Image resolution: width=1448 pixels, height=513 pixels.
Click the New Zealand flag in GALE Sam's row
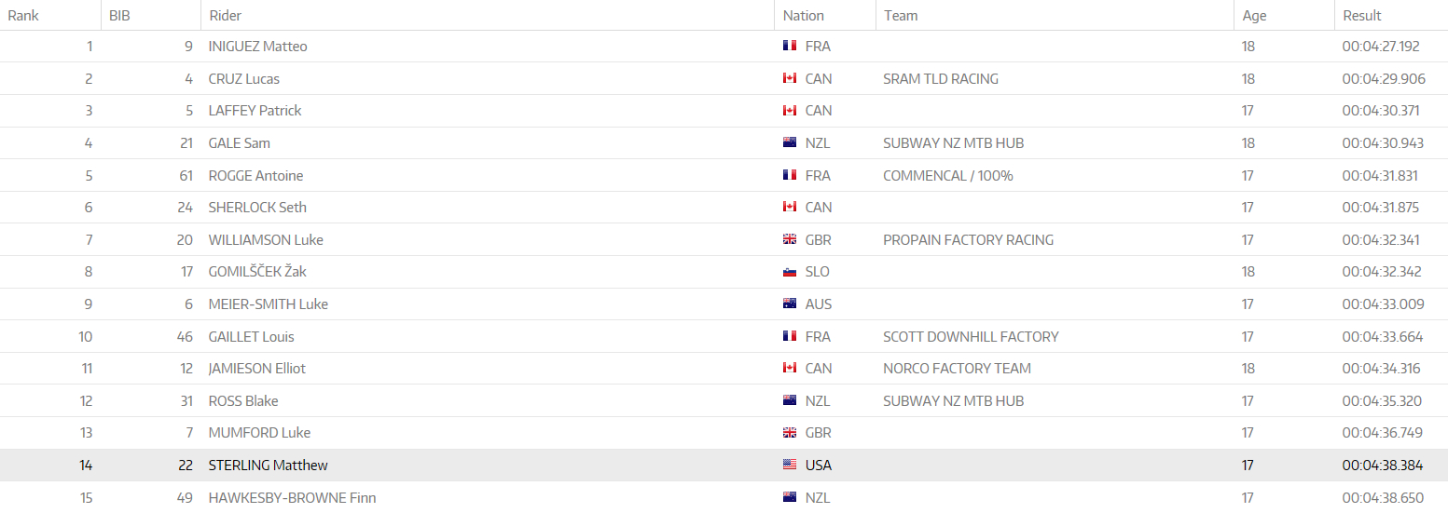coord(790,142)
